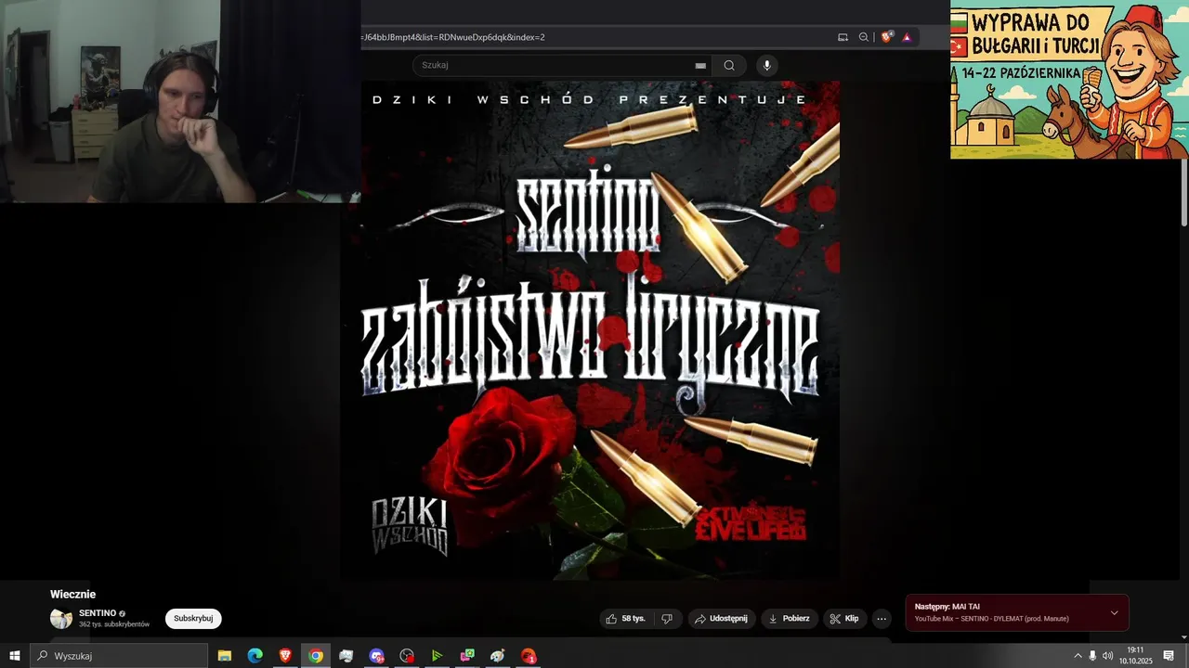The width and height of the screenshot is (1189, 668).
Task: Open the green play-arrow taskbar app
Action: pyautogui.click(x=437, y=656)
